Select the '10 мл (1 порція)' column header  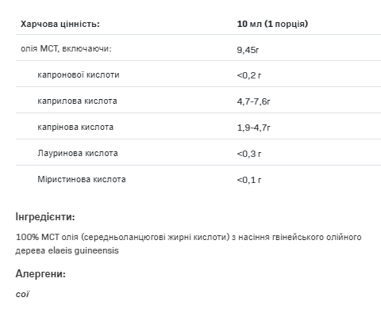coord(272,24)
